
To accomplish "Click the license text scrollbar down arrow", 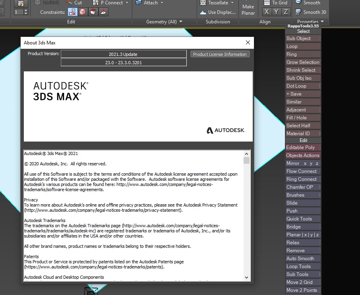I will pos(247,278).
